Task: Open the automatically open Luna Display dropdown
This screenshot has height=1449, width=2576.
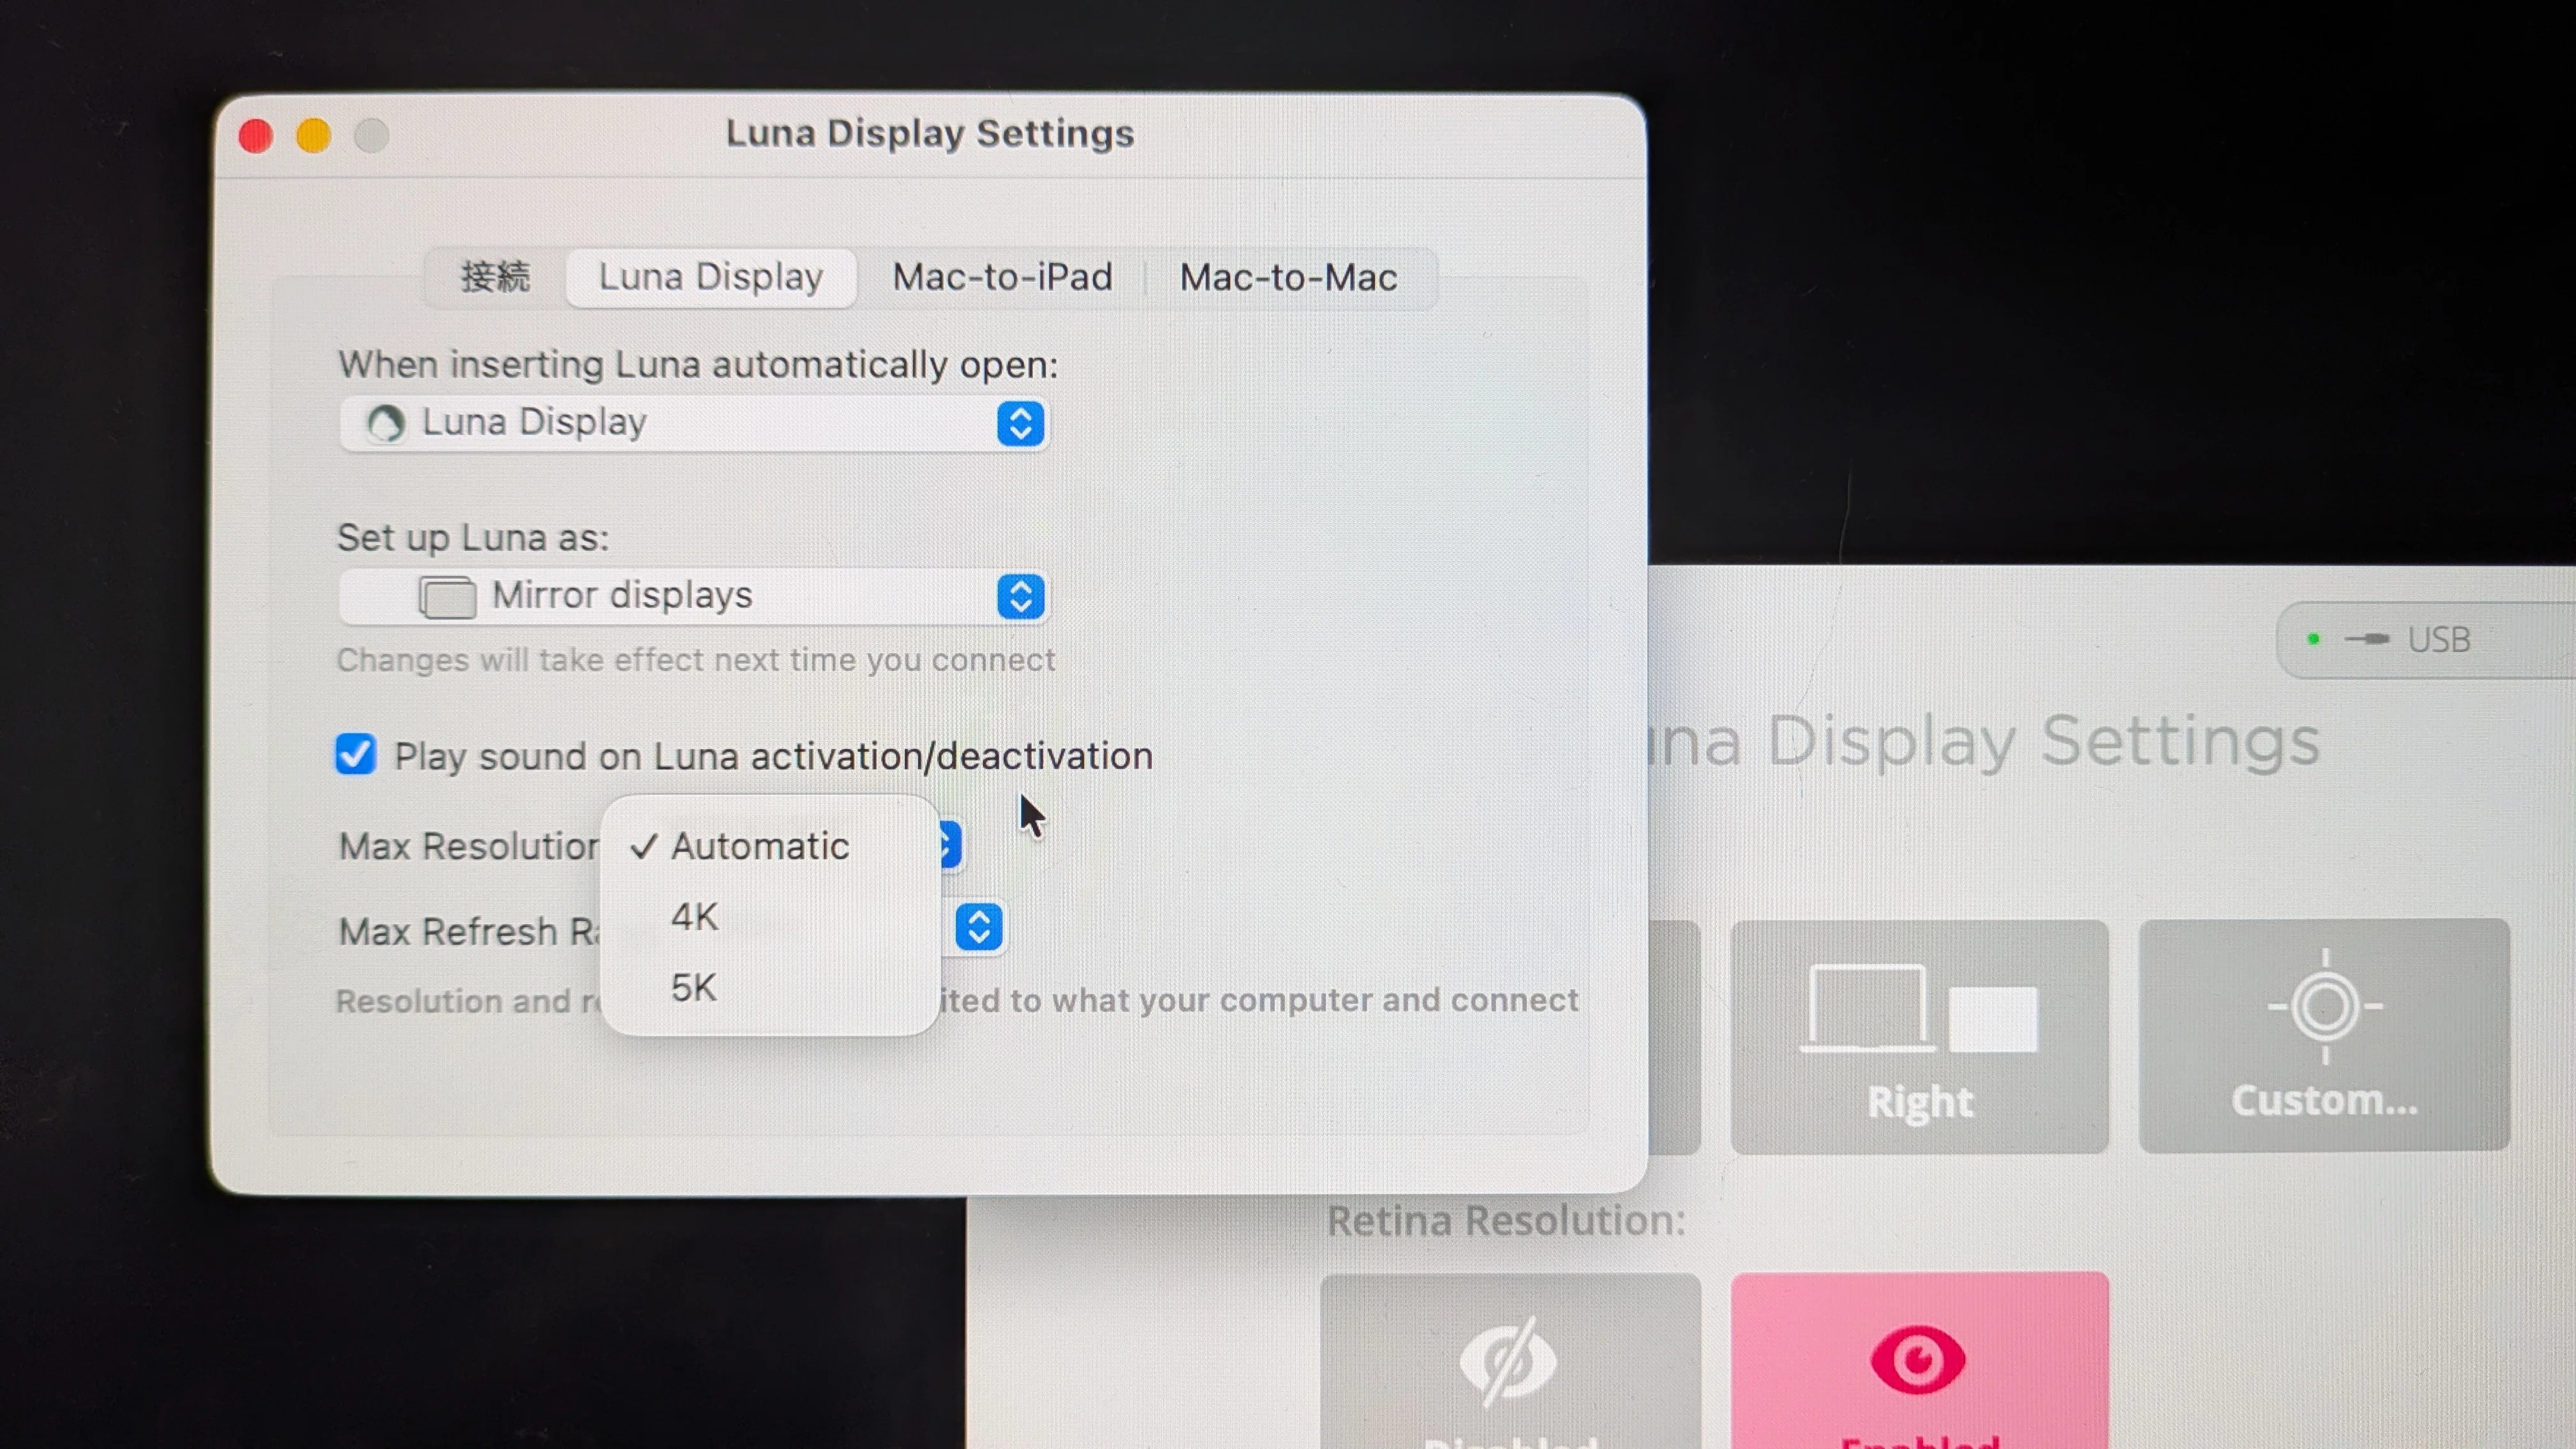Action: [694, 423]
